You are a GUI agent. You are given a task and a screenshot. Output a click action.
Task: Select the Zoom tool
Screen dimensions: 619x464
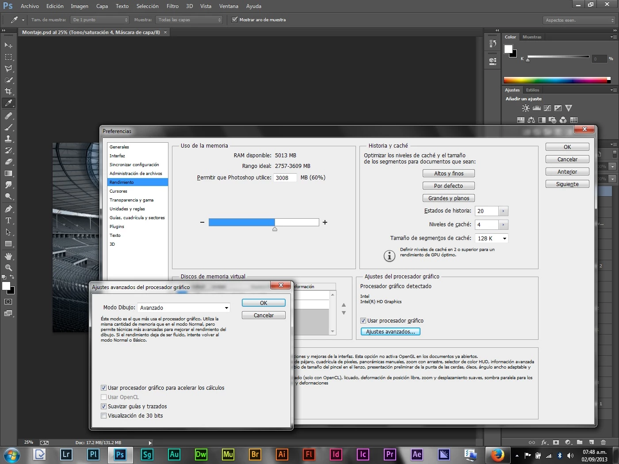[x=8, y=268]
